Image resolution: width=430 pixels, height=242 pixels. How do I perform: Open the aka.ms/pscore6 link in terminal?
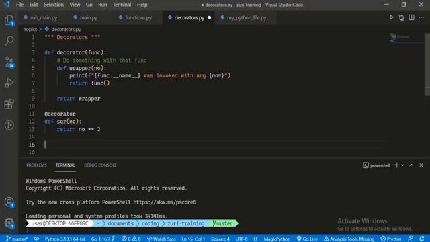[165, 202]
